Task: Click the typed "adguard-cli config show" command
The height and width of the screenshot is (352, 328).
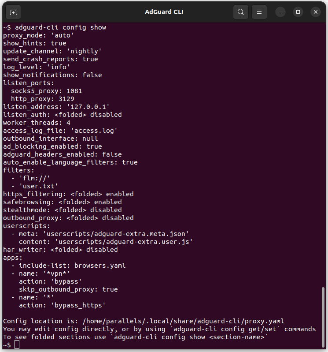Action: (x=60, y=27)
